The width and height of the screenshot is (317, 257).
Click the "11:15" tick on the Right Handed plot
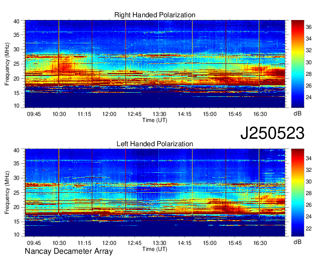coord(84,114)
